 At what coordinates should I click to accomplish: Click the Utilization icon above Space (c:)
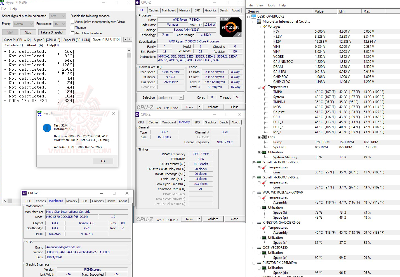point(264,238)
